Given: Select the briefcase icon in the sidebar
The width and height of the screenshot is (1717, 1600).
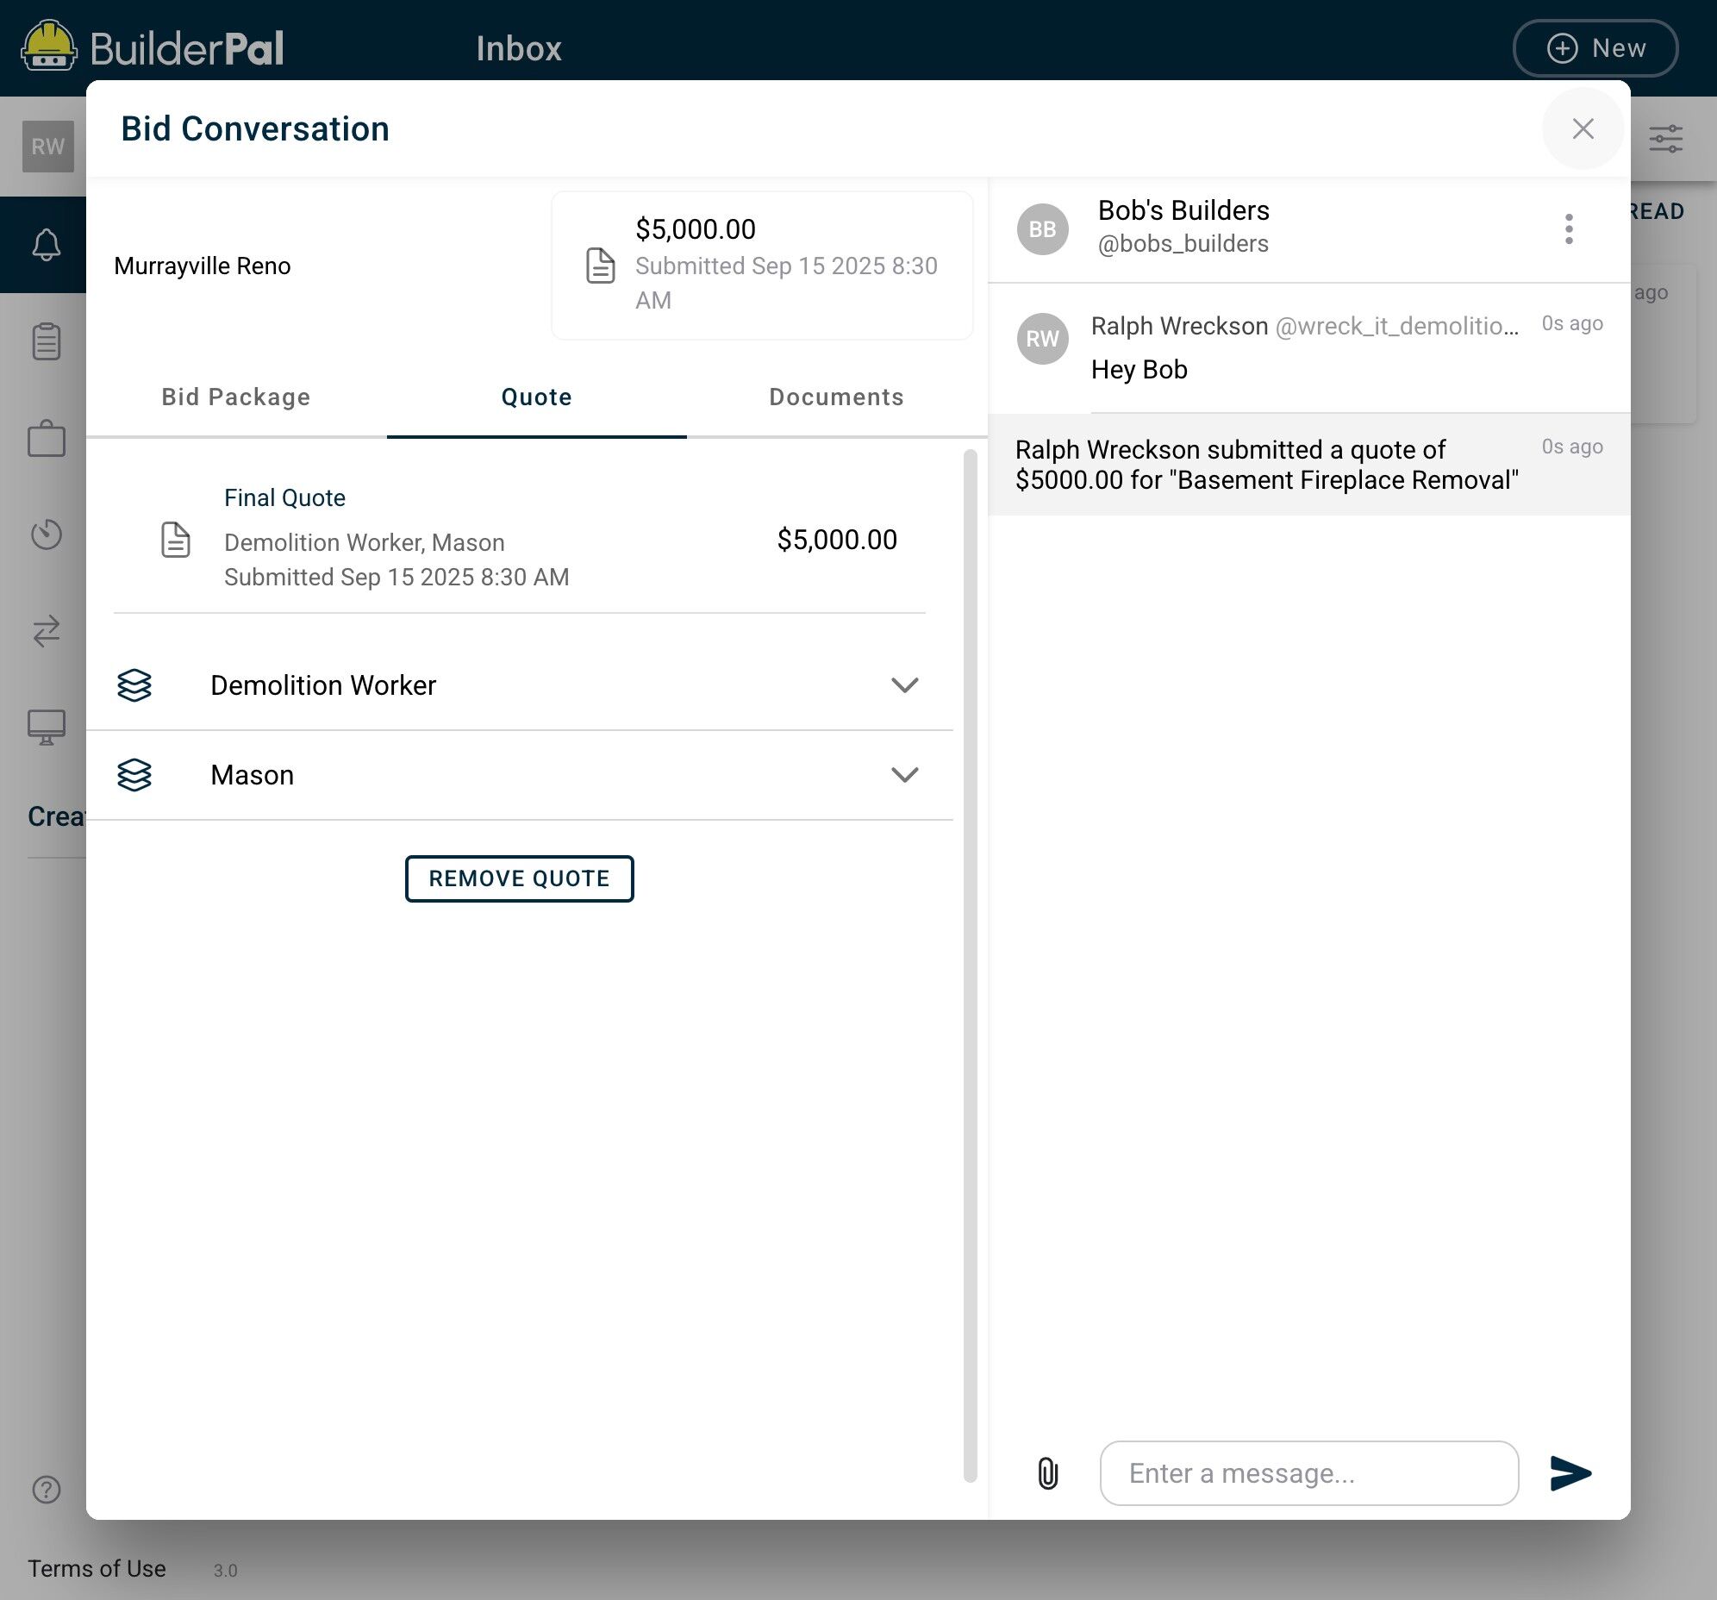Looking at the screenshot, I should 47,439.
